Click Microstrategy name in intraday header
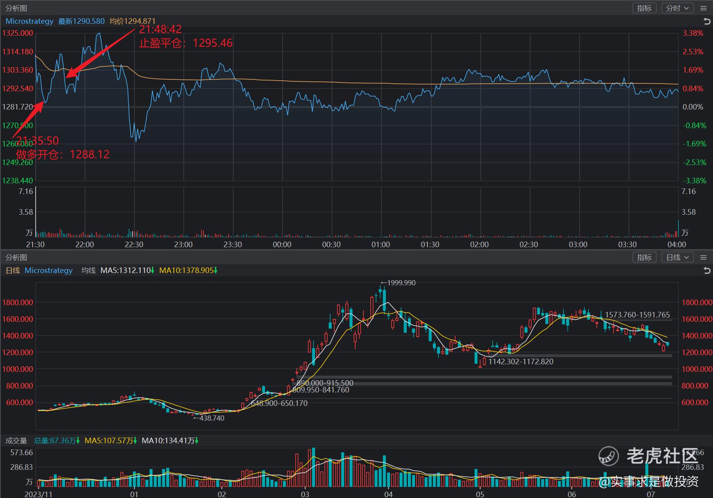The width and height of the screenshot is (713, 498). coord(29,21)
